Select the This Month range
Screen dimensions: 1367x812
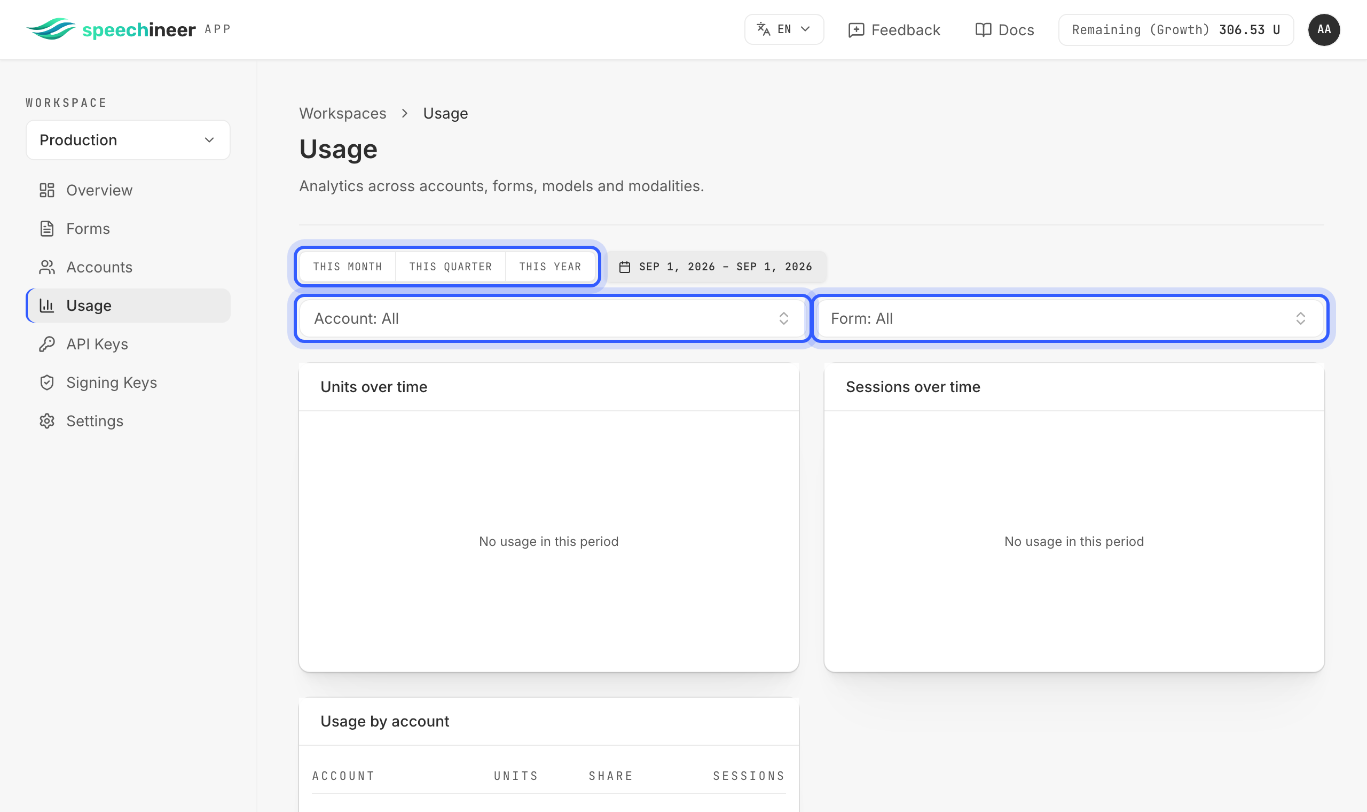point(348,267)
